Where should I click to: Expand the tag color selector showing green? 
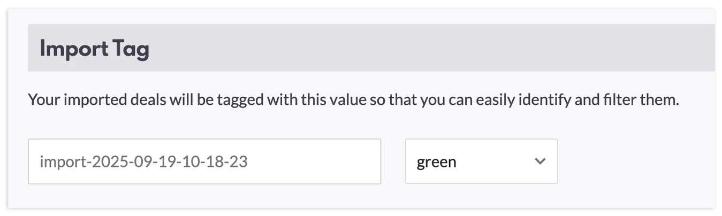481,161
